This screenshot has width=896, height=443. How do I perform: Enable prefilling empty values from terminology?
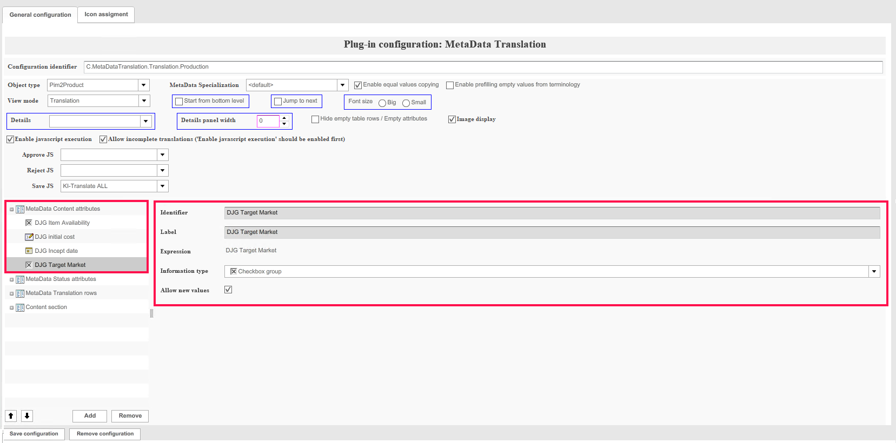coord(450,85)
